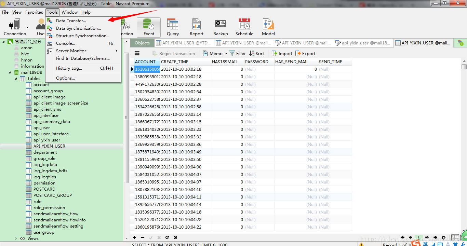Add a record with the plus icon
The image size is (467, 246).
135,237
